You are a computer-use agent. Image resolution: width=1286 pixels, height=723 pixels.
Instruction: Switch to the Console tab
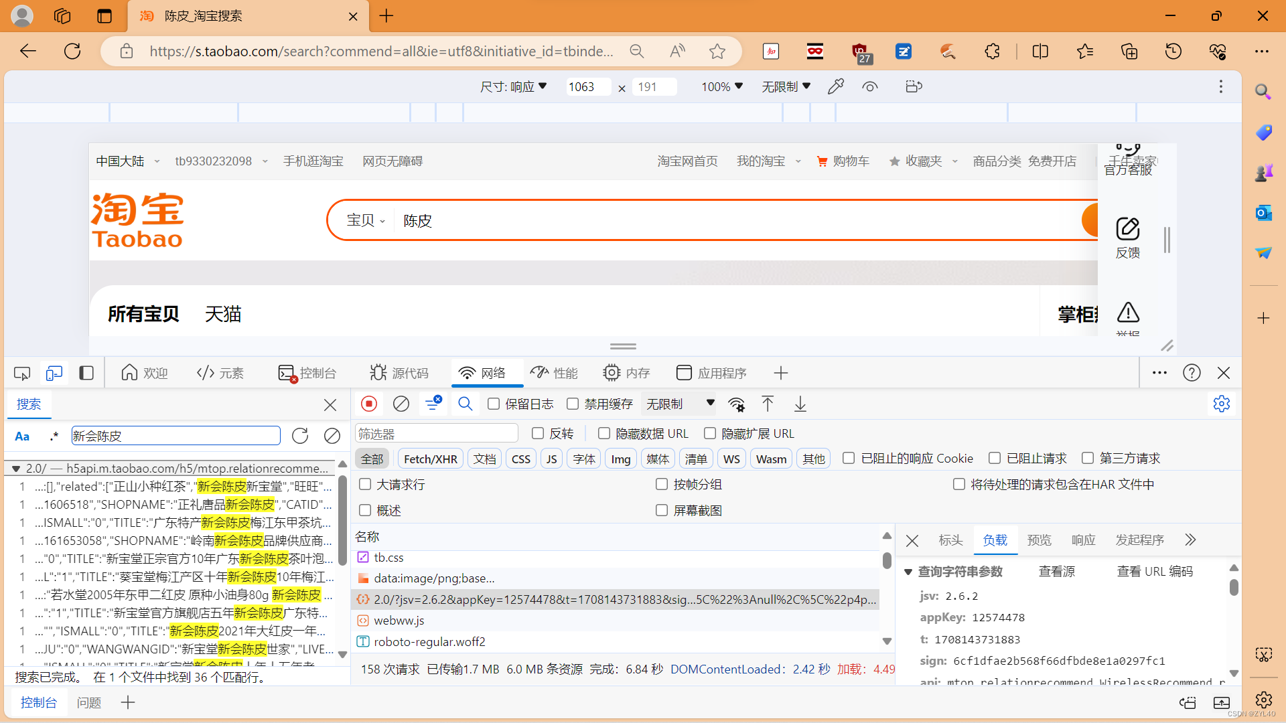(x=307, y=373)
